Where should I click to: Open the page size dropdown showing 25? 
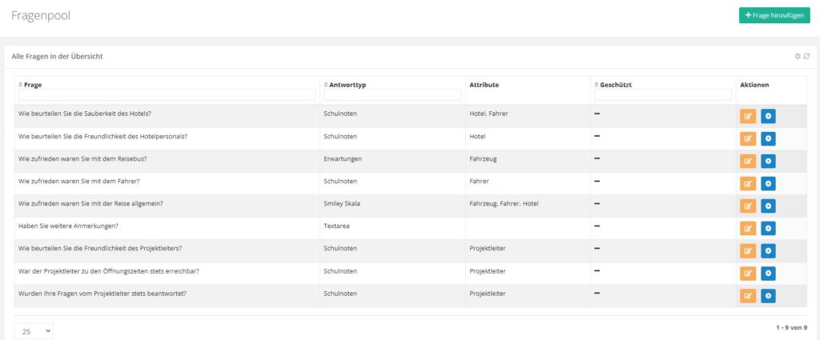coord(34,330)
